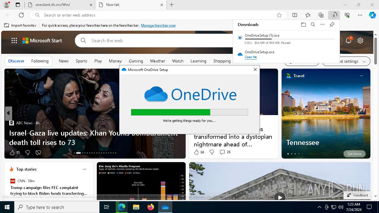Open the Feedback button
379x213 pixels.
click(357, 195)
